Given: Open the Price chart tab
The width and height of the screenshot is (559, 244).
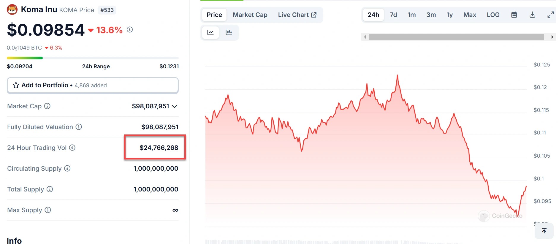Looking at the screenshot, I should 214,15.
